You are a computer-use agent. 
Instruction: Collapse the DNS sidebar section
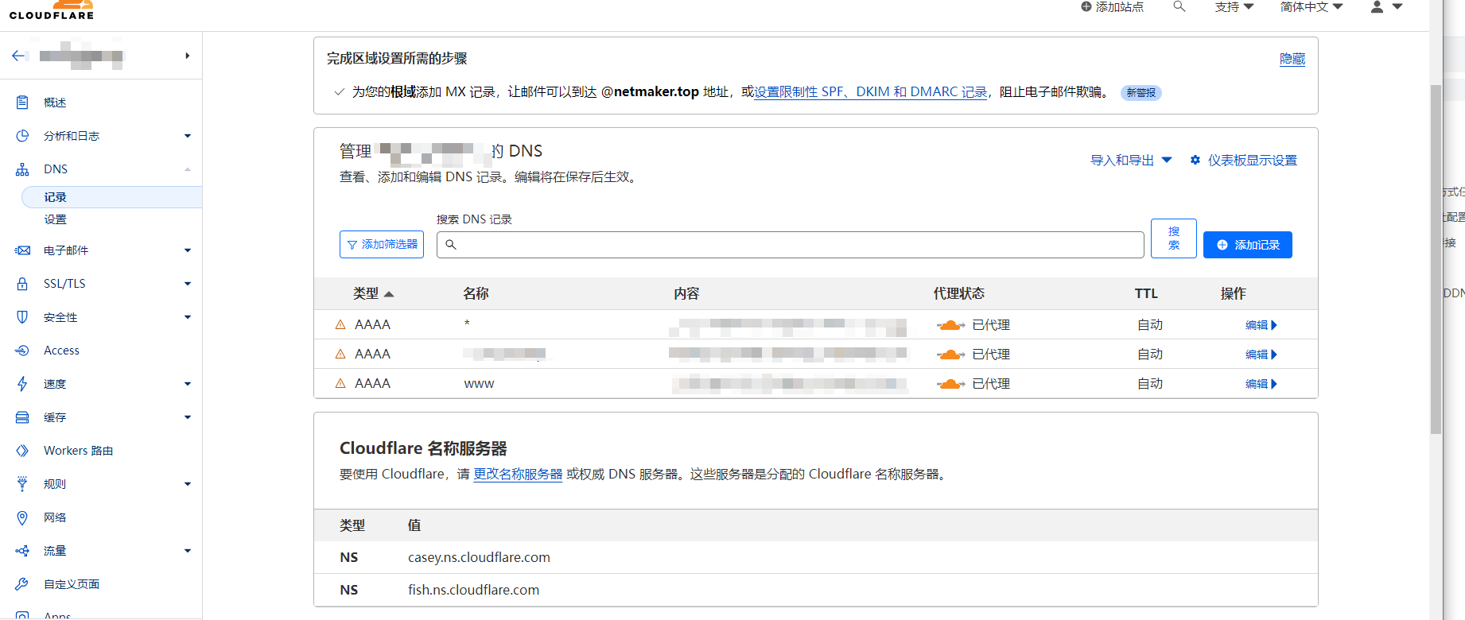pos(188,169)
